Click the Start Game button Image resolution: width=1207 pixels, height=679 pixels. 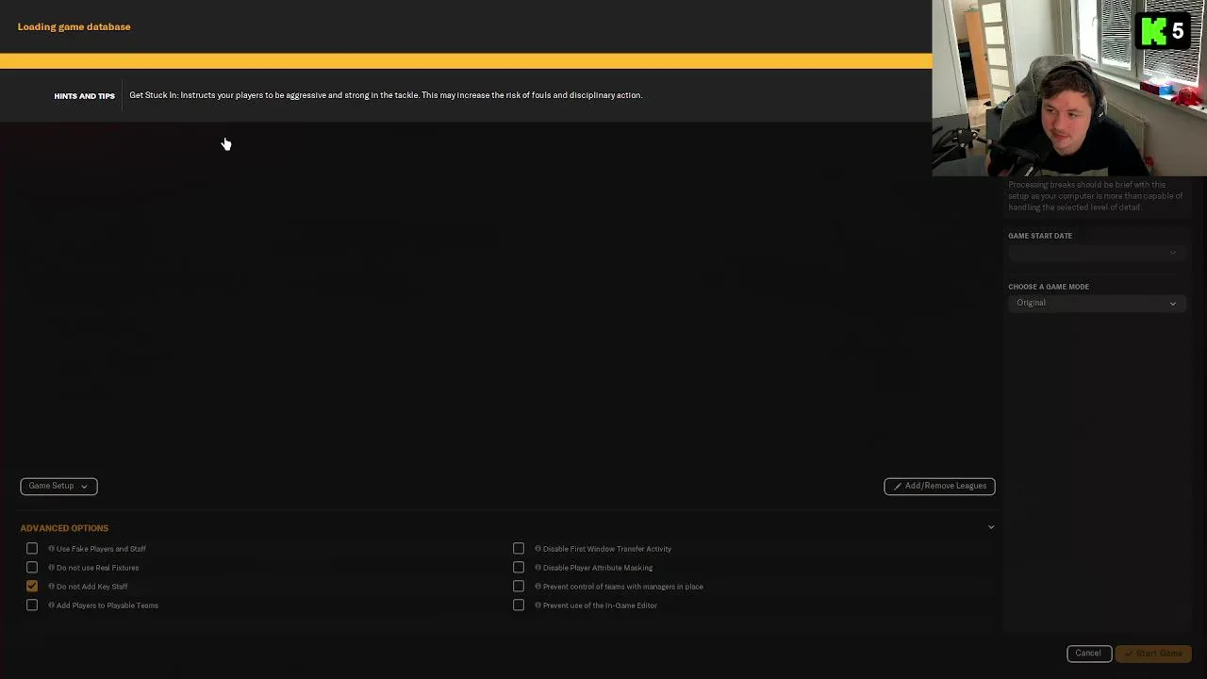point(1153,654)
